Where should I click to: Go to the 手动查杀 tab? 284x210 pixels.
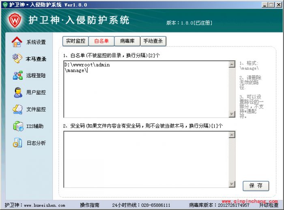153,41
